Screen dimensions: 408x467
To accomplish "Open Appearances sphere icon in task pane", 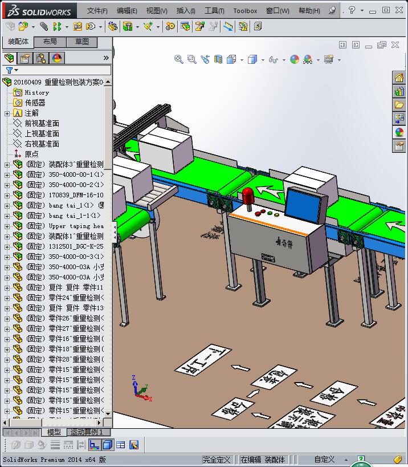I will (x=399, y=132).
